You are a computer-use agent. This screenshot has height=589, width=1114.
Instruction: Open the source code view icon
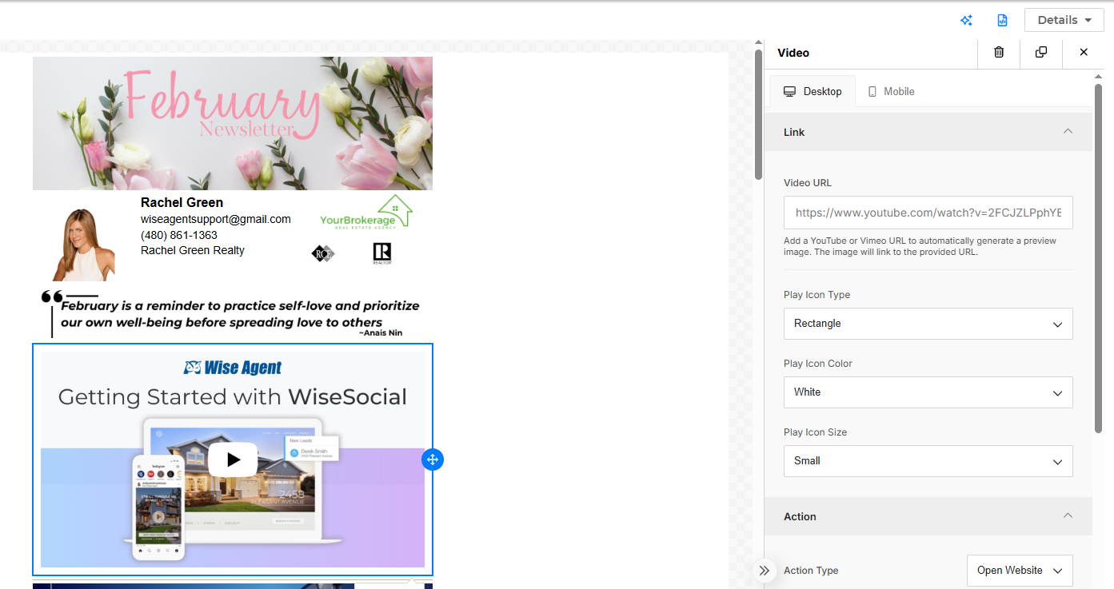(x=1002, y=20)
